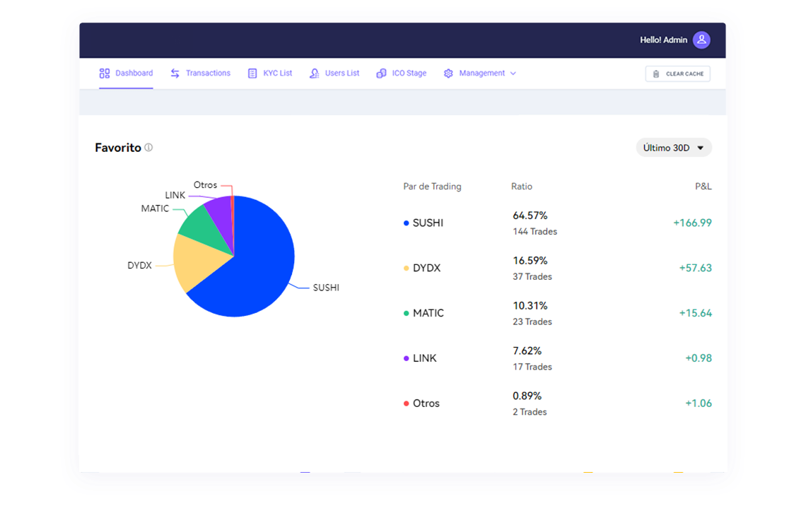
Task: Open the Transactions tab
Action: coord(208,73)
